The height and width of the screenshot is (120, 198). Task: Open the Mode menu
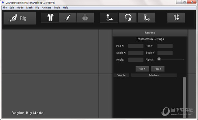pyautogui.click(x=20, y=8)
